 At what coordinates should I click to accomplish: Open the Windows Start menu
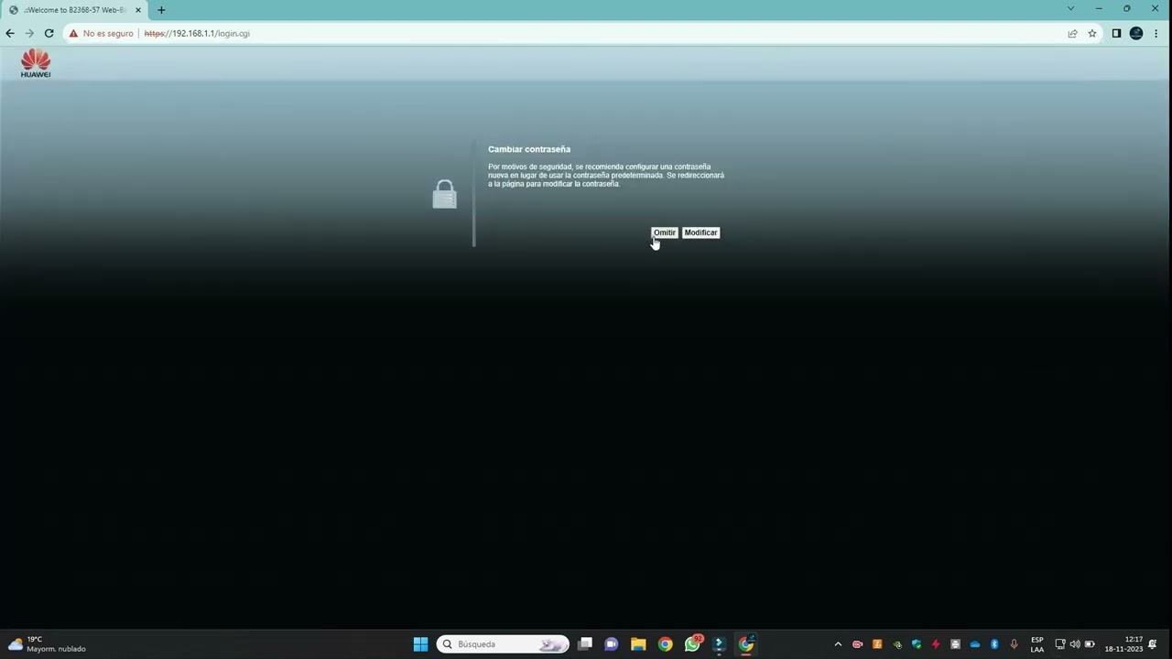pyautogui.click(x=420, y=644)
